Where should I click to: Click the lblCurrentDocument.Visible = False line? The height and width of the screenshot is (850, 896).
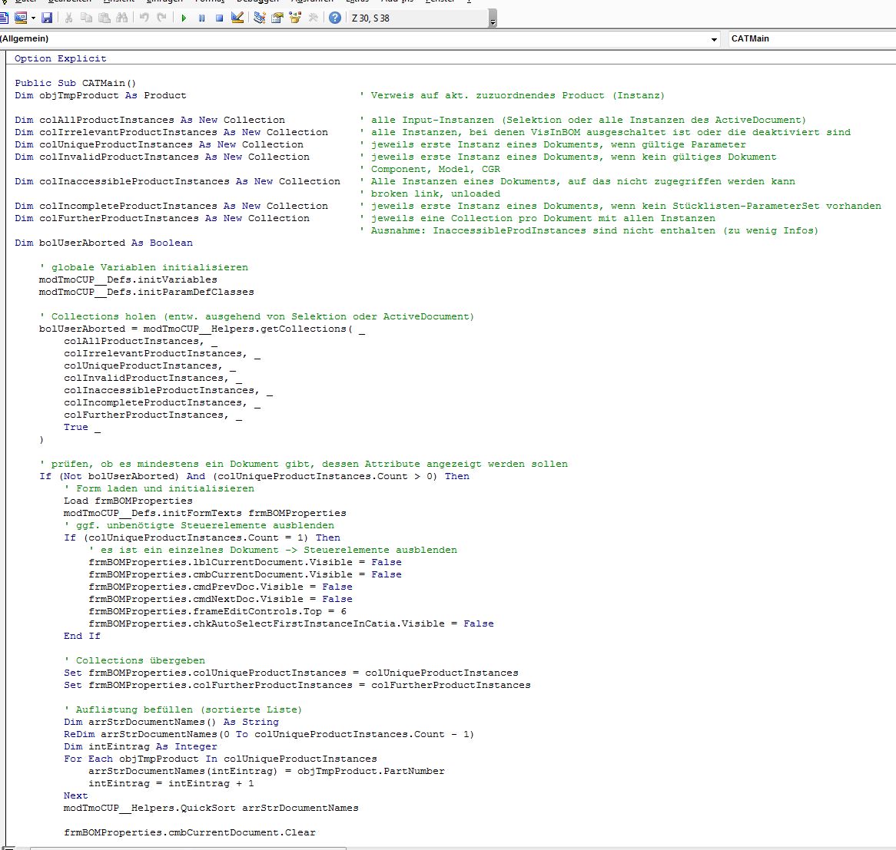point(245,562)
